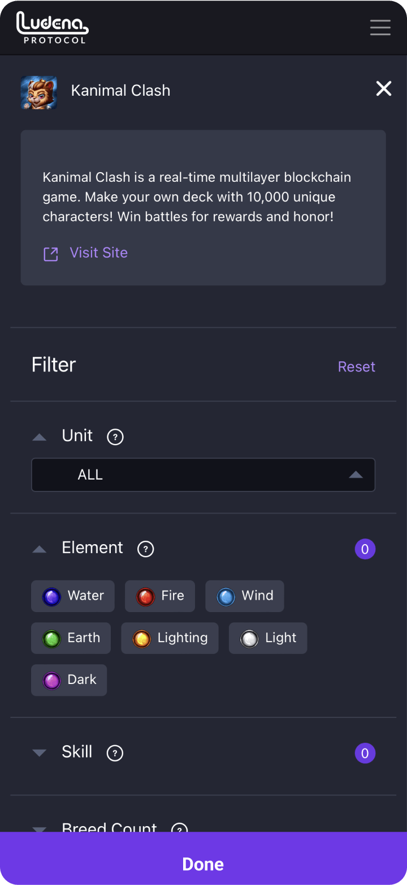
Task: Close the Kanimal Clash panel
Action: (x=384, y=88)
